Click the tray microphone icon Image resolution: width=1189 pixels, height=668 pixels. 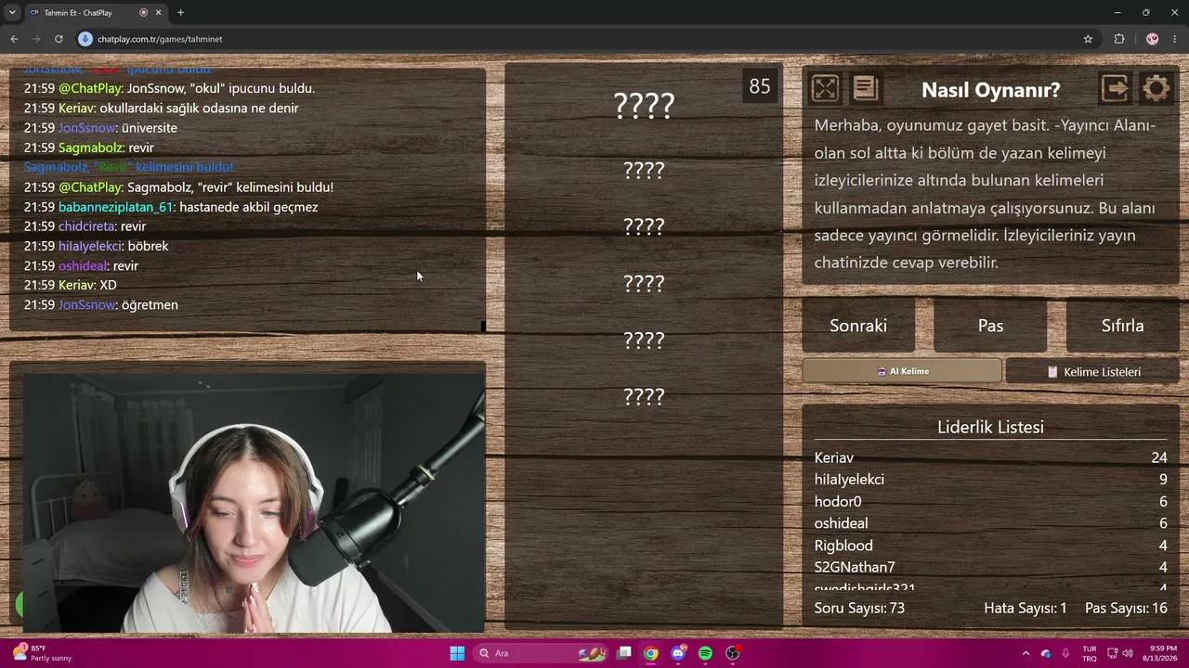click(1065, 653)
